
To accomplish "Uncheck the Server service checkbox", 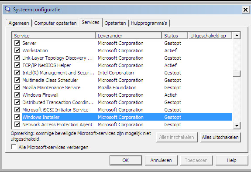I will [17, 43].
